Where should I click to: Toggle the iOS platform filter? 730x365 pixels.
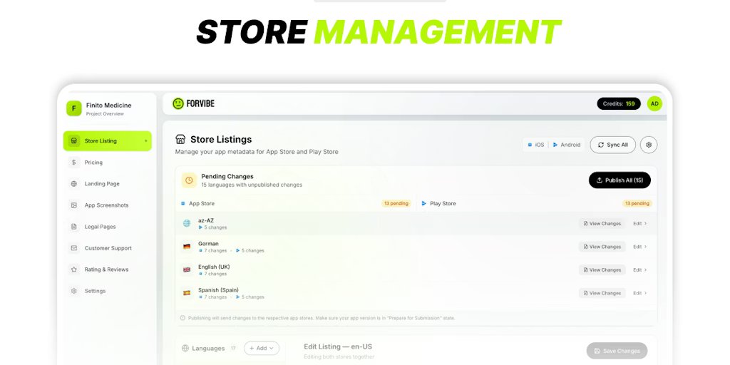(535, 145)
